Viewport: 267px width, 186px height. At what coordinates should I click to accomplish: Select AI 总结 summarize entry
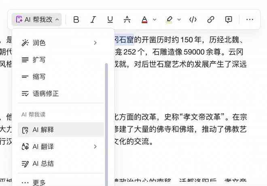[61, 164]
